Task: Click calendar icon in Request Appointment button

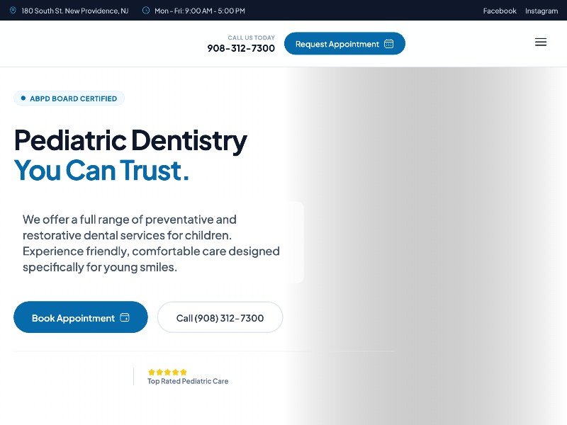Action: point(388,44)
